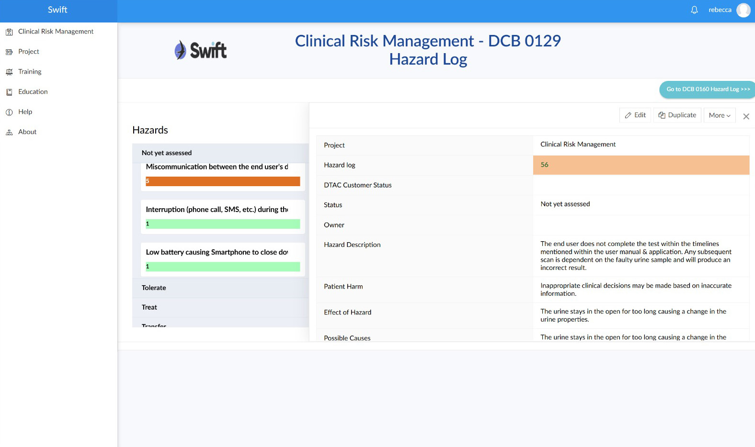Select the Low battery hazard card

click(x=217, y=252)
